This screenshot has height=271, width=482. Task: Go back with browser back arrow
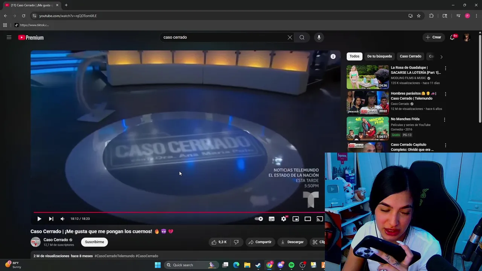coord(5,16)
